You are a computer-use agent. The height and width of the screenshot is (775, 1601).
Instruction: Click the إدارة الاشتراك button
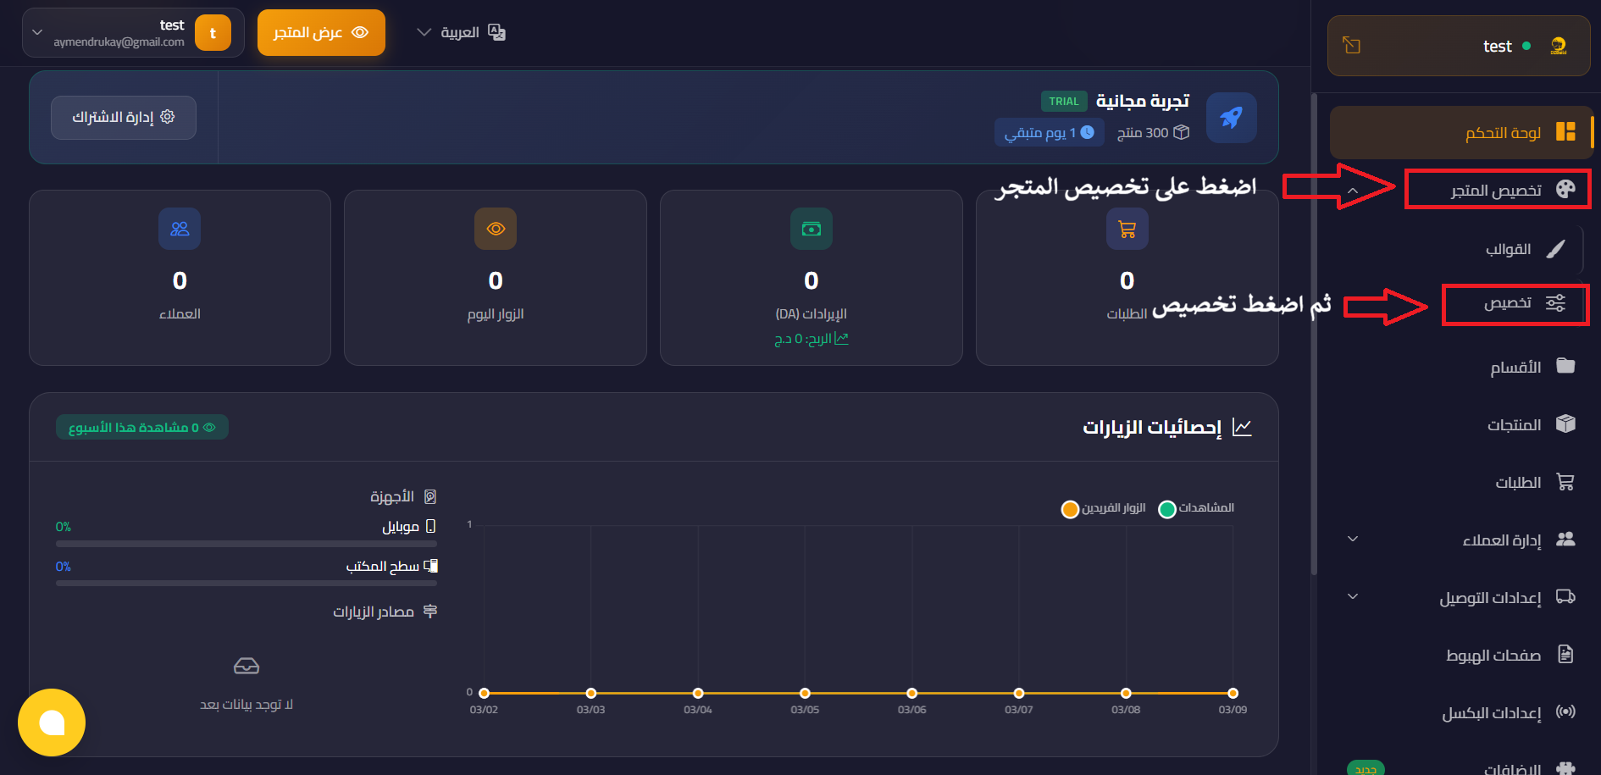124,117
